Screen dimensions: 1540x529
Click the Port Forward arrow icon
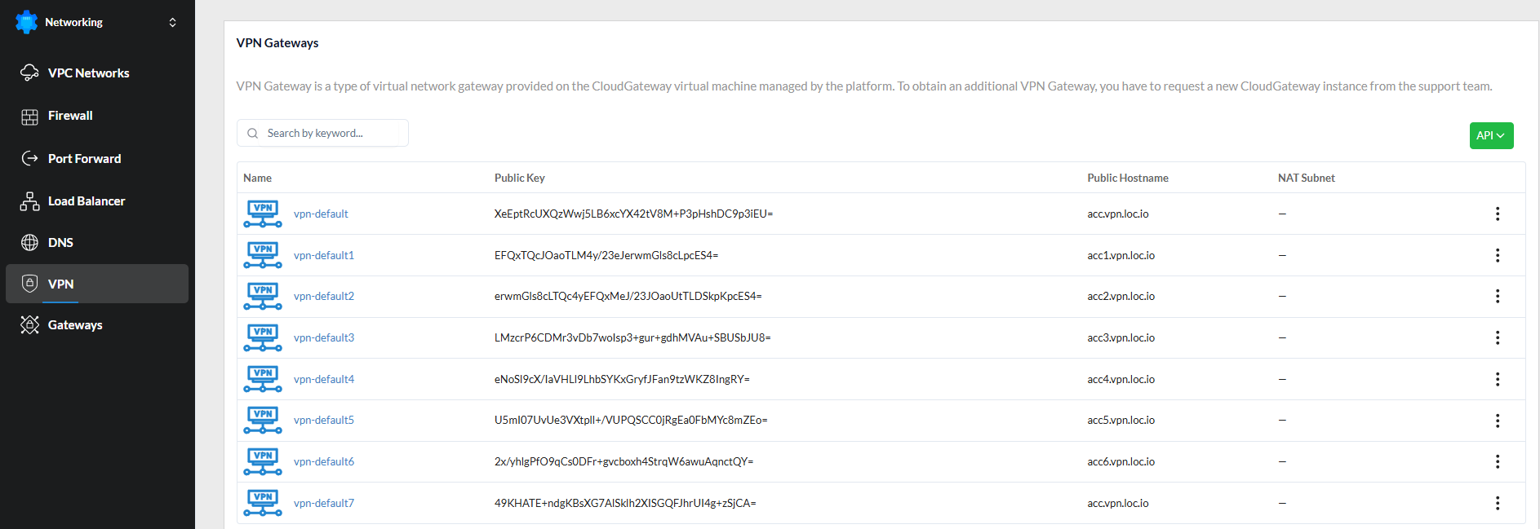[29, 158]
